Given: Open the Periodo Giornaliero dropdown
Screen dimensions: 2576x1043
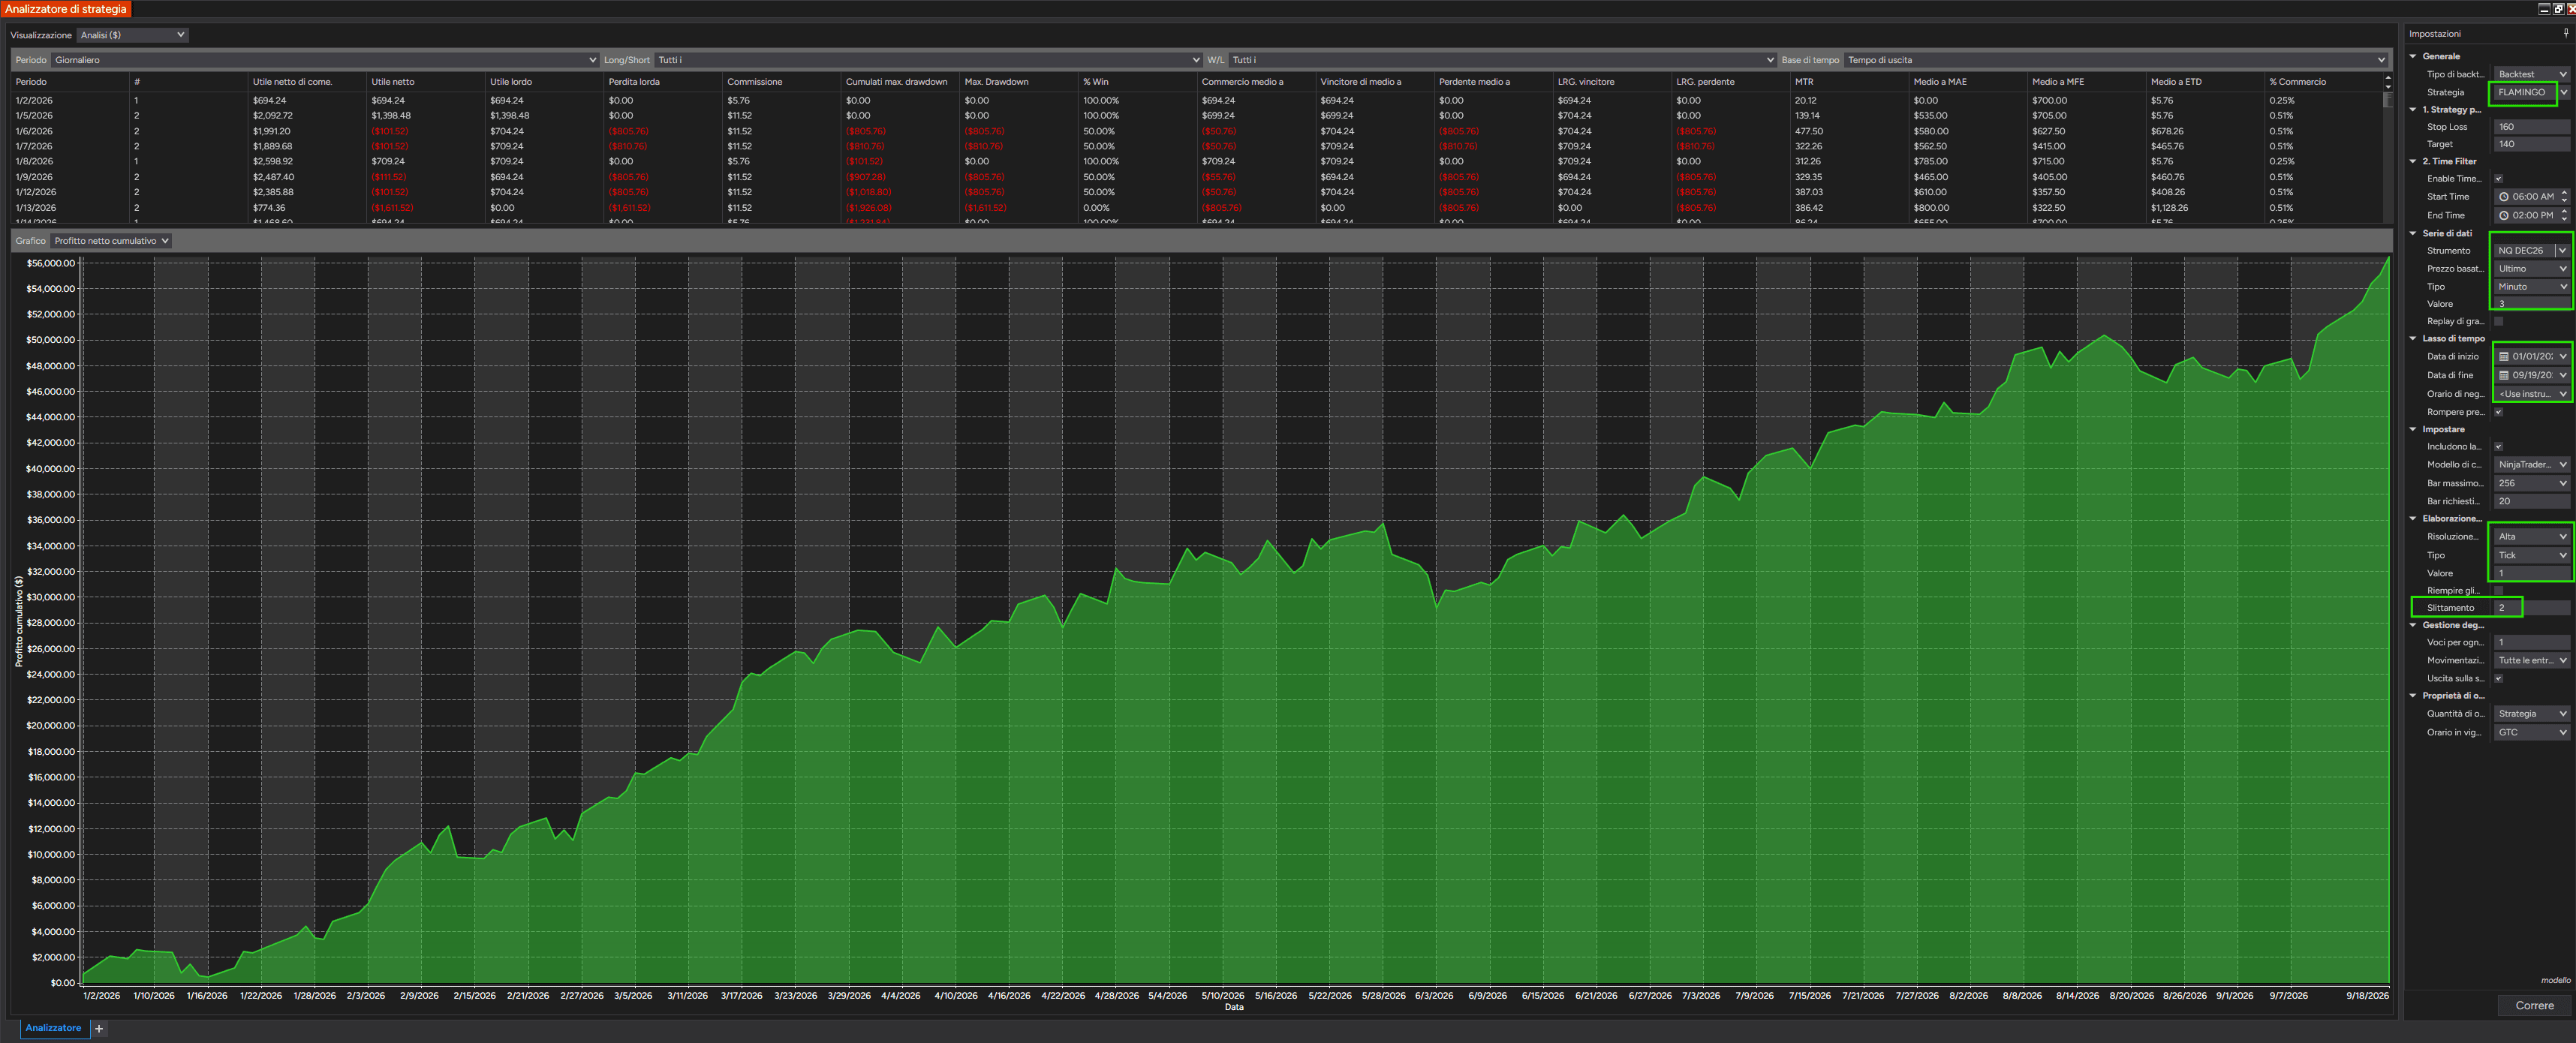Looking at the screenshot, I should point(324,60).
